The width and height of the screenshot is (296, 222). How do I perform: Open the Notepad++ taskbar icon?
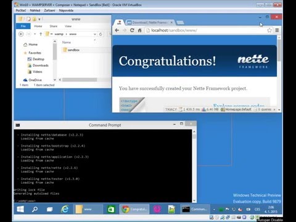coord(171,209)
